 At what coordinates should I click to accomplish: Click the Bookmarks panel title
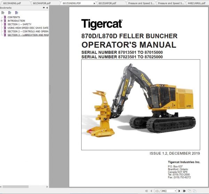(x=6, y=8)
